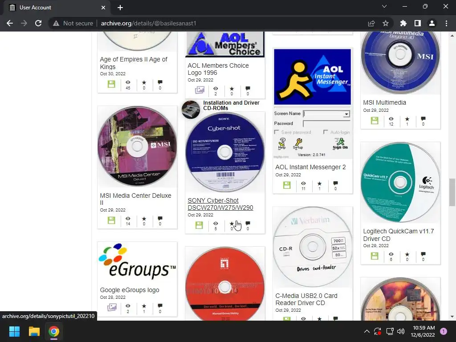Click image media icon on AOL Members Choice card
Viewport: 456px width, 342px height.
point(199,90)
